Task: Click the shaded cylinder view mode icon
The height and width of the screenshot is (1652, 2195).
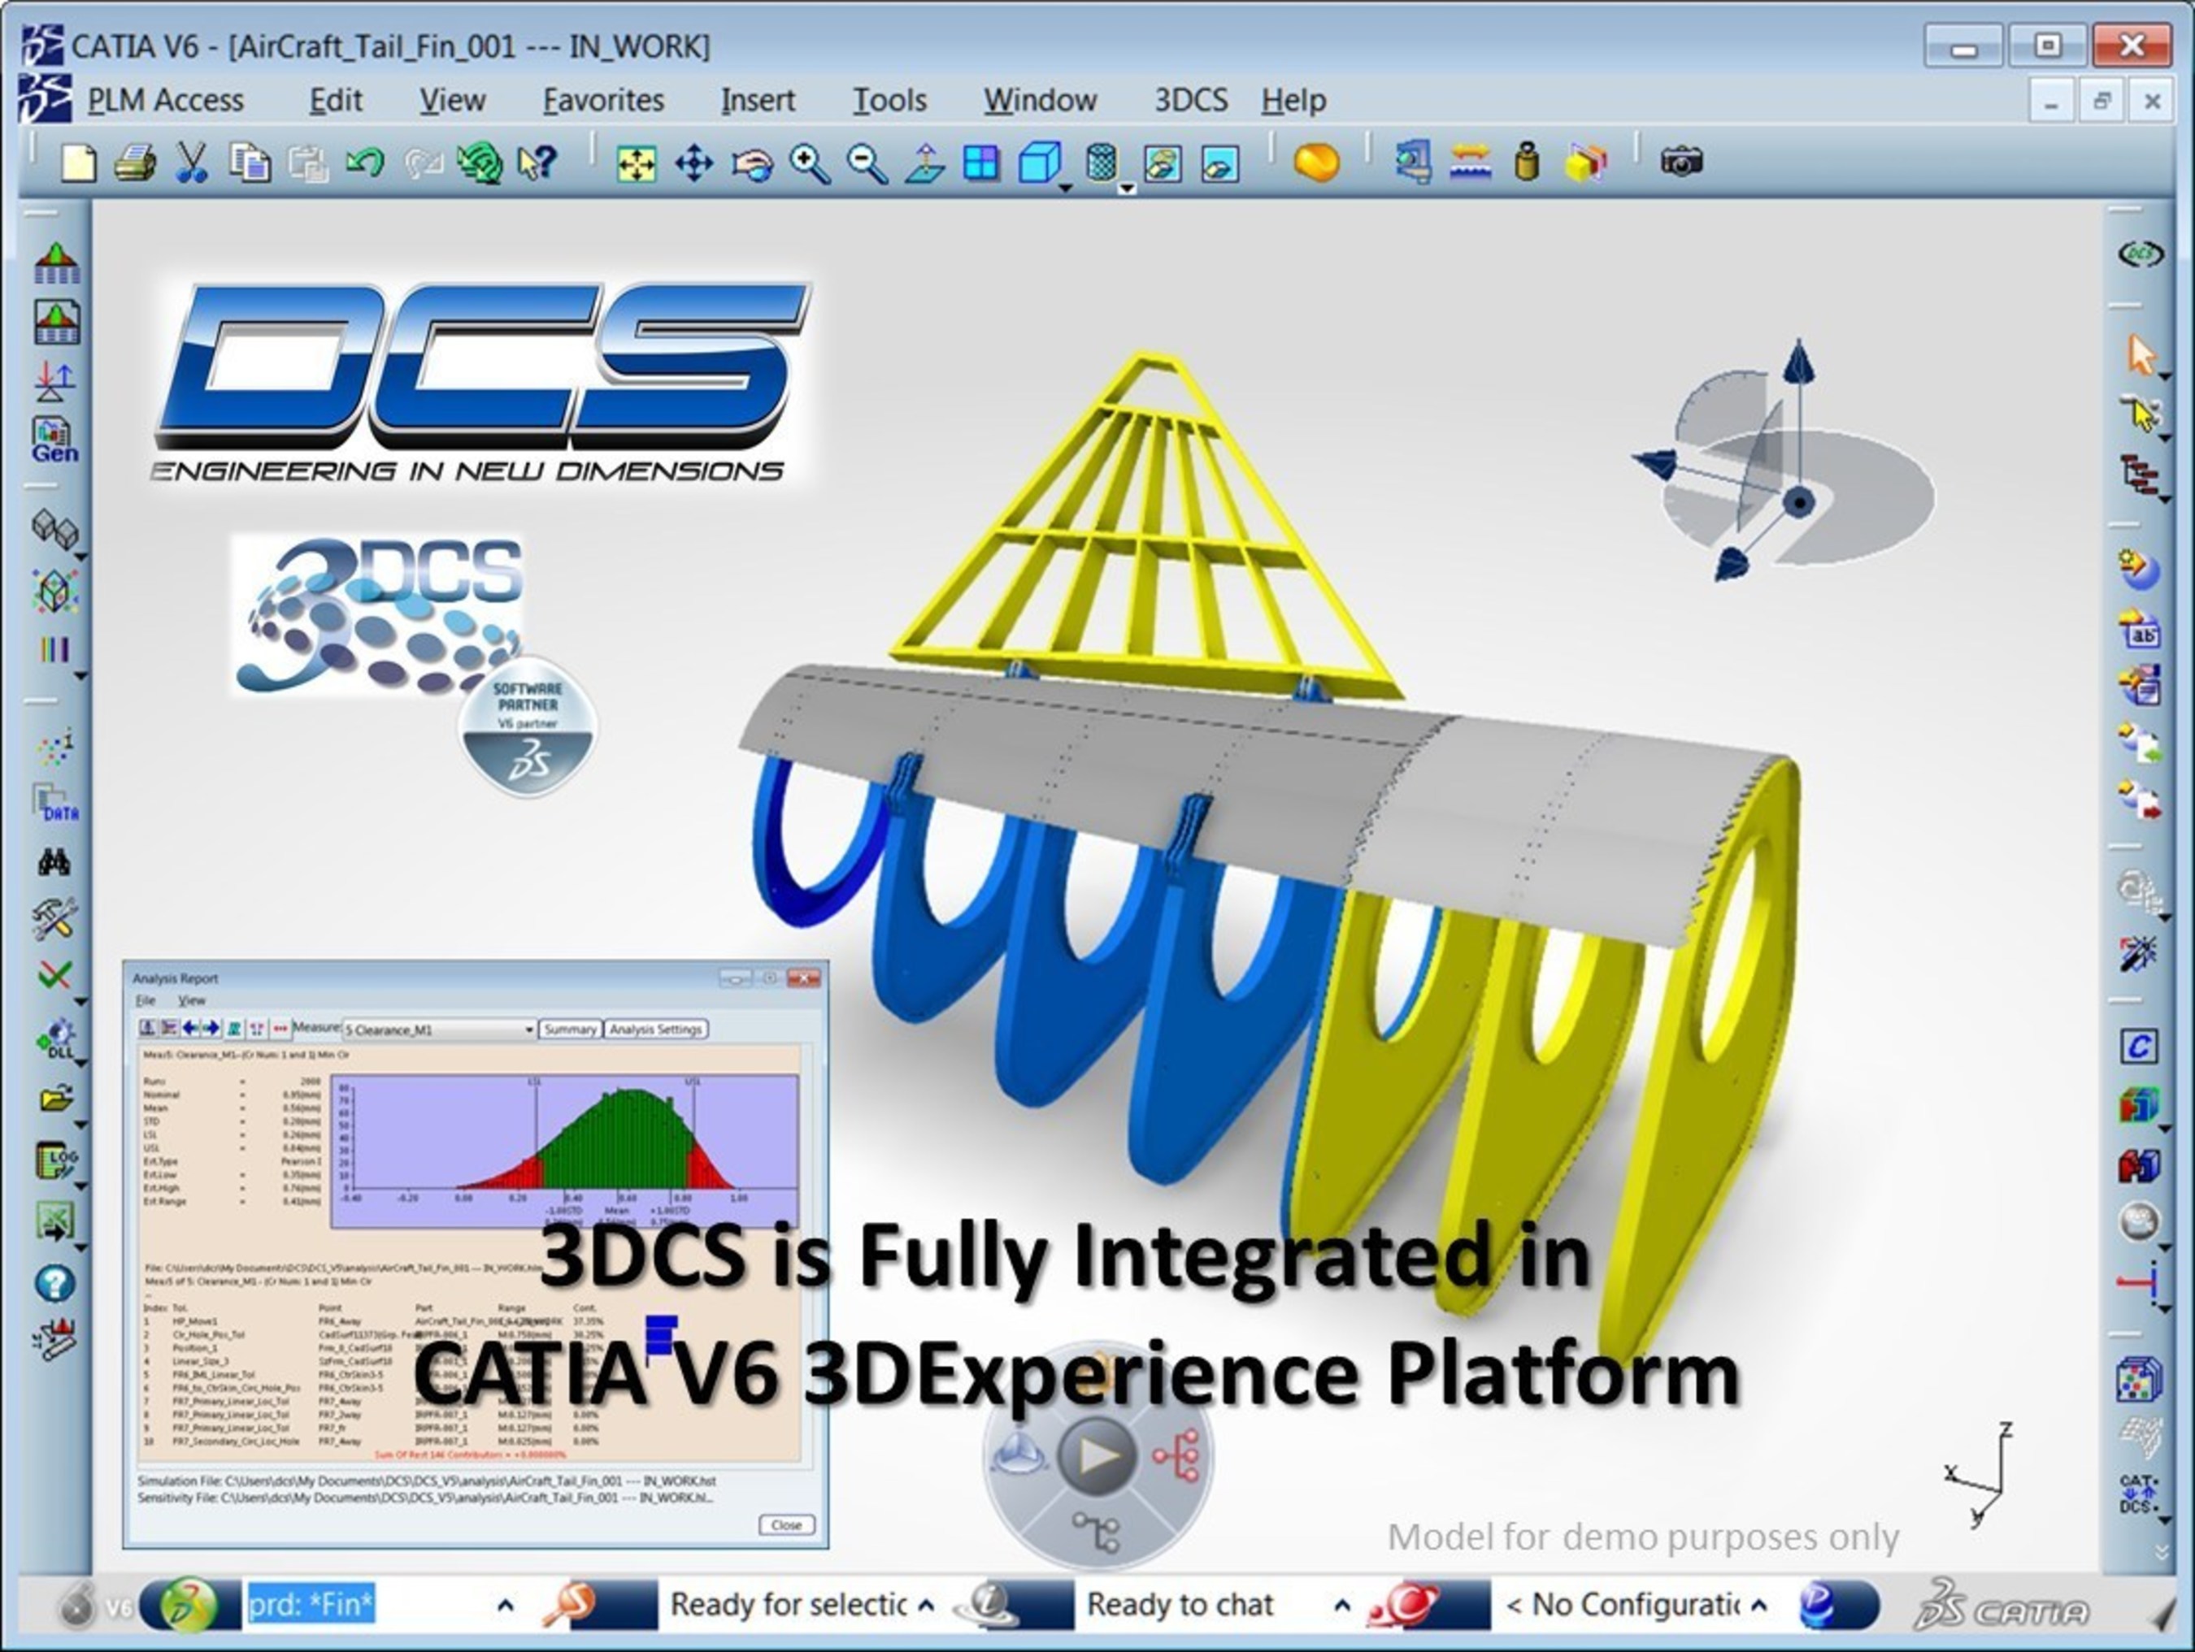Action: point(1101,163)
